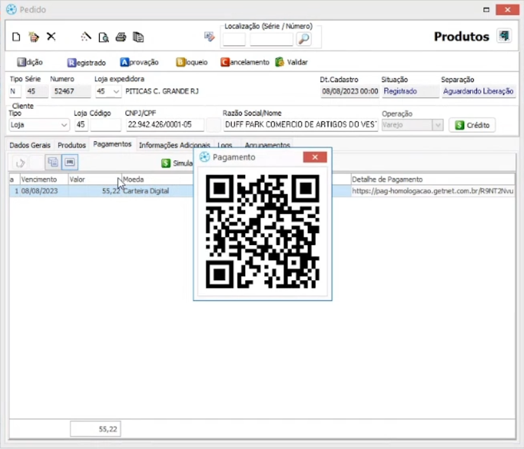This screenshot has width=524, height=449.
Task: Click the open order icon with sparkle
Action: [x=34, y=37]
